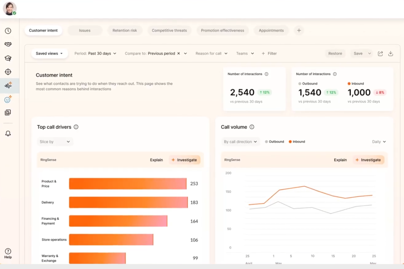The height and width of the screenshot is (269, 404).
Task: Change the Daily frequency dropdown
Action: (x=378, y=141)
